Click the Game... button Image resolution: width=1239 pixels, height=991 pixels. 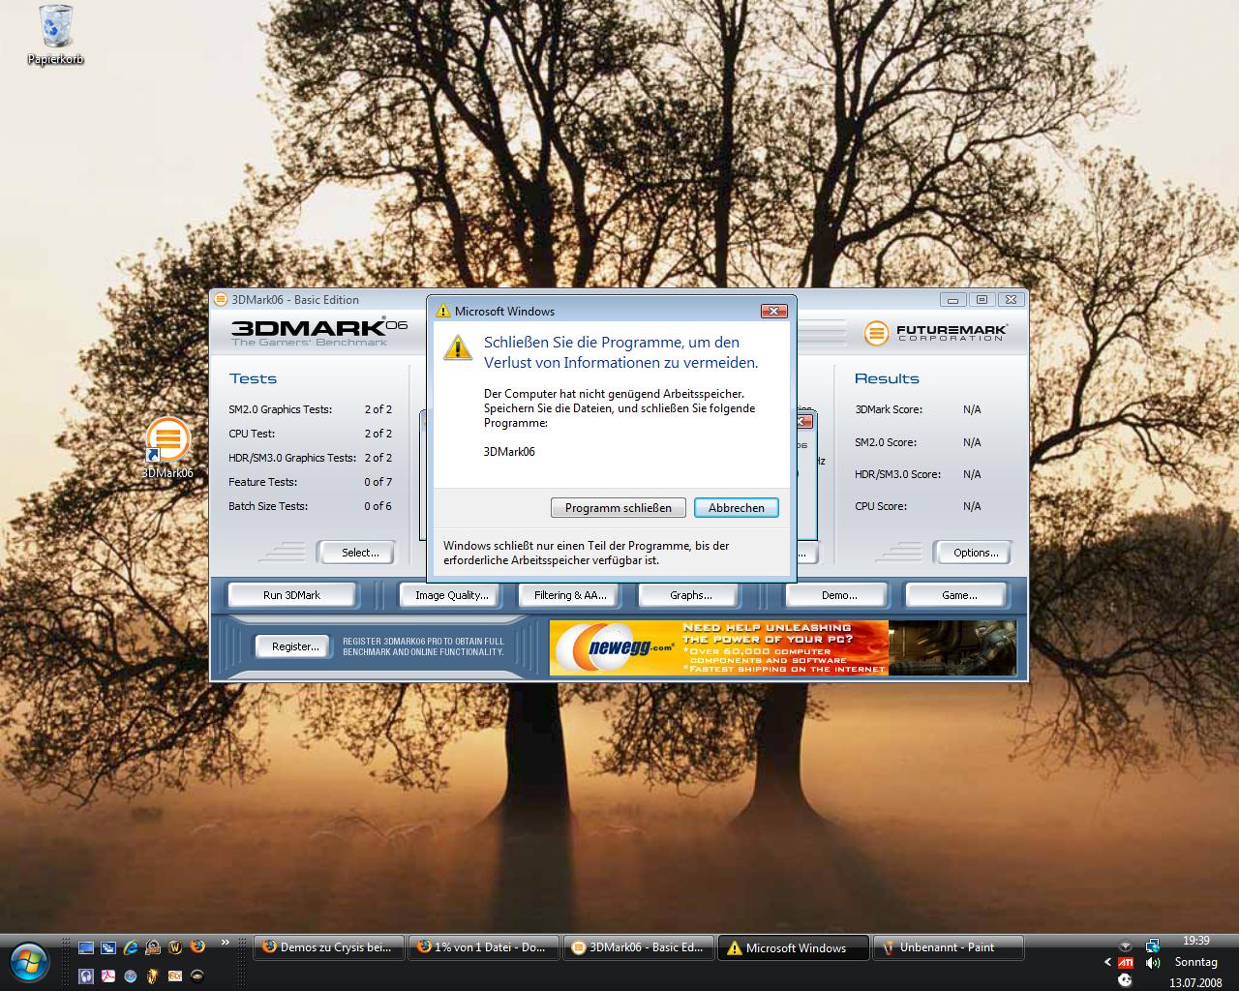[x=958, y=595]
